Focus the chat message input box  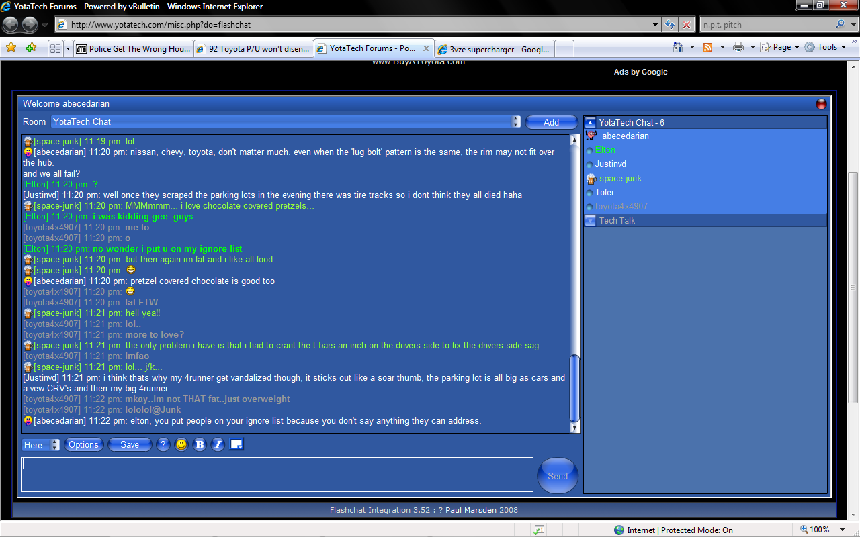(277, 475)
